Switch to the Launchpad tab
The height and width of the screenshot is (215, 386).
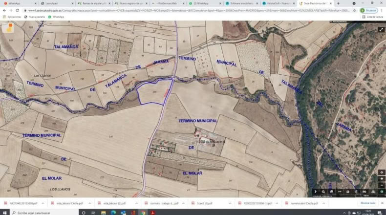[57, 3]
